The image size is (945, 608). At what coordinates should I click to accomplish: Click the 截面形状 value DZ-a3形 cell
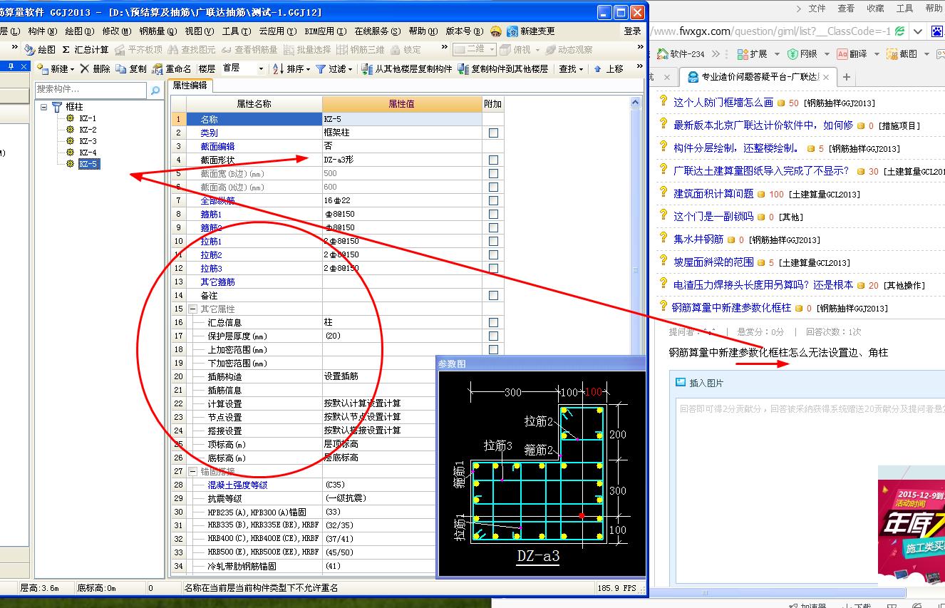[402, 160]
